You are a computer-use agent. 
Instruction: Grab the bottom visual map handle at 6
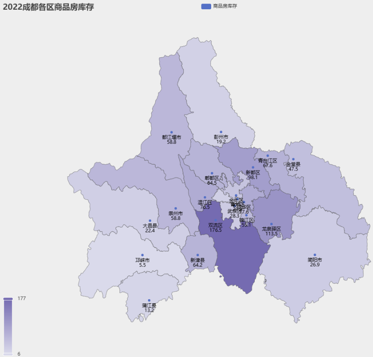click(x=8, y=354)
